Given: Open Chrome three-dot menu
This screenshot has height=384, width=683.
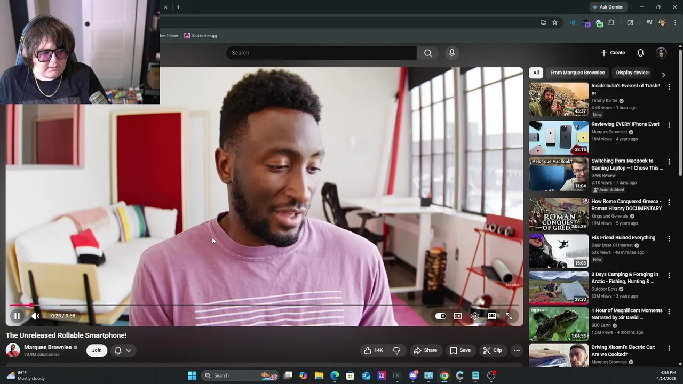Looking at the screenshot, I should pos(676,22).
